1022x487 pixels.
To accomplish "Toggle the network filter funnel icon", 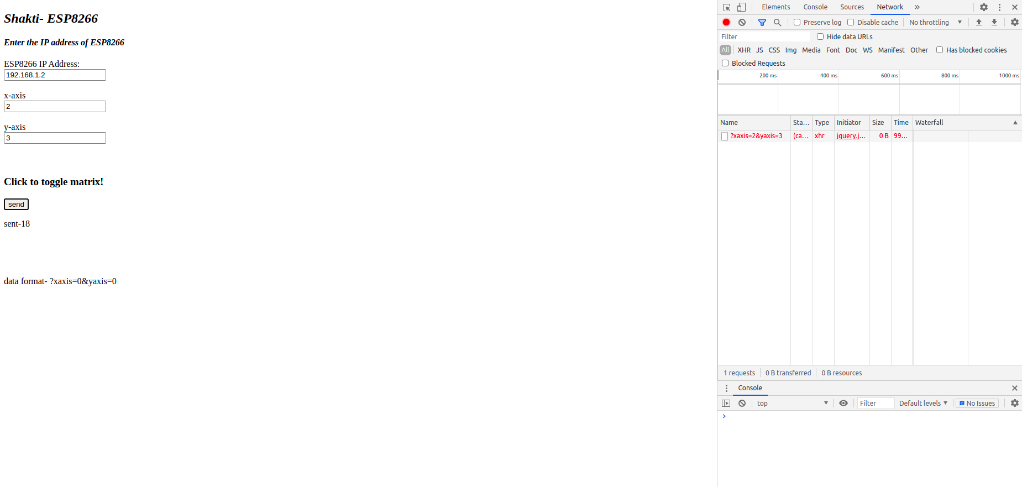I will point(762,22).
